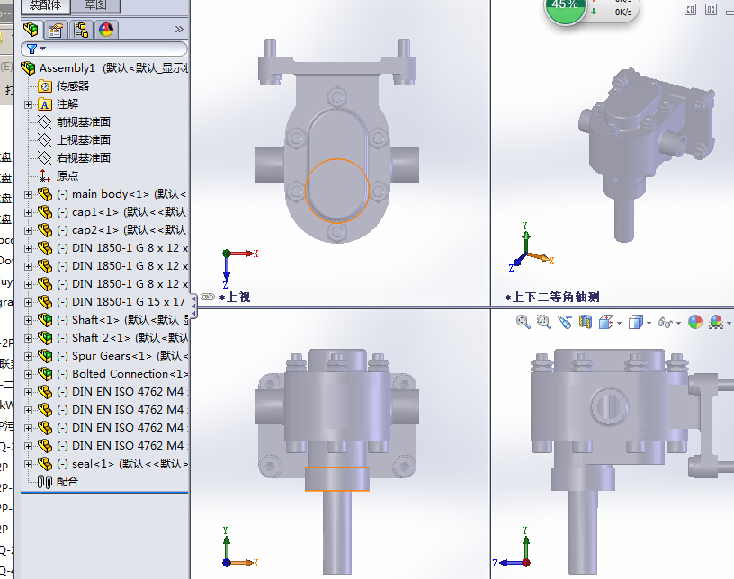Click the Spur Gears<1> component icon

point(45,356)
